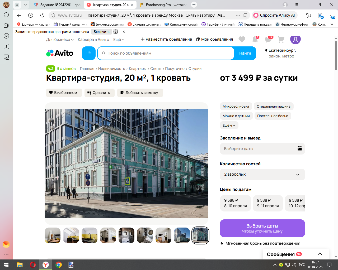
Task: Click the Выбрать даты purple button
Action: pos(262,228)
